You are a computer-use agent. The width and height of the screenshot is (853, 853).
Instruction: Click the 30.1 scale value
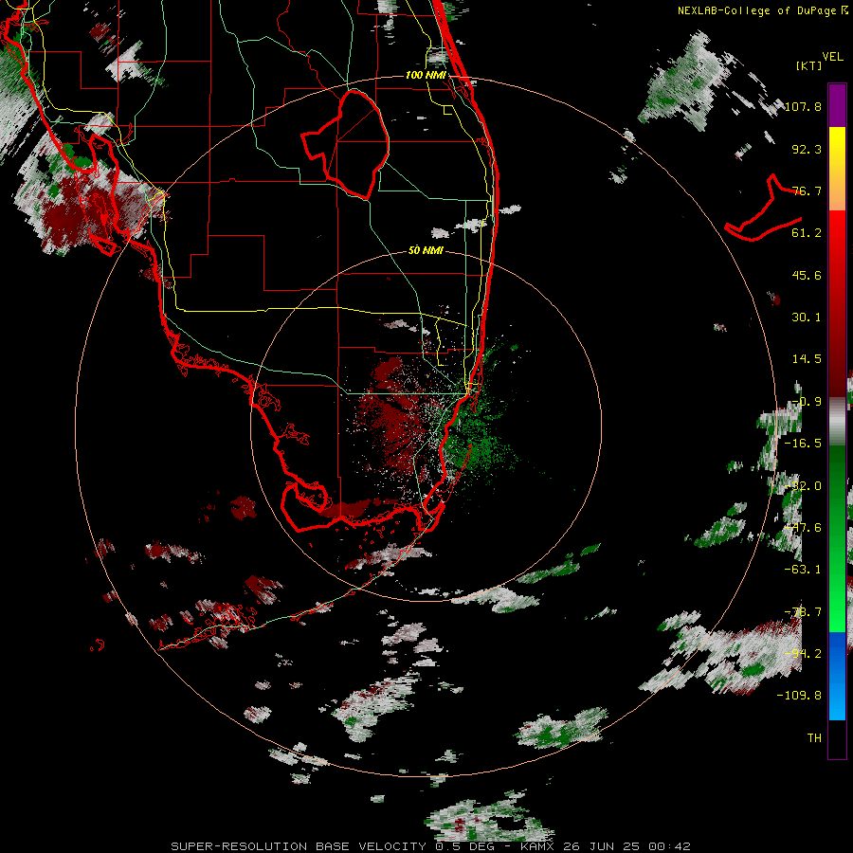click(x=807, y=318)
